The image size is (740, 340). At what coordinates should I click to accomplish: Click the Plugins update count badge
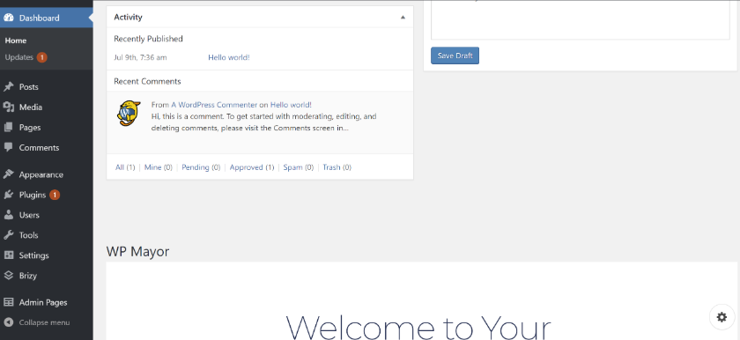click(55, 195)
